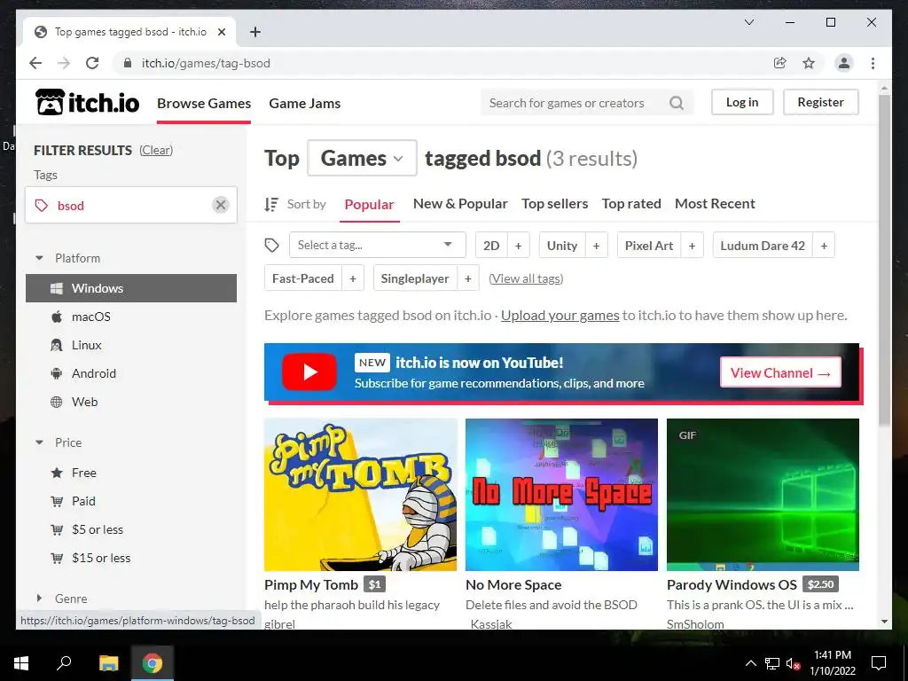Open No More Space thumbnail
The height and width of the screenshot is (681, 908).
coord(561,495)
